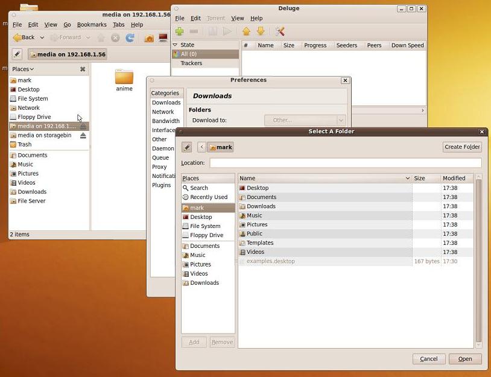The width and height of the screenshot is (491, 377).
Task: Click the Add bookmark button
Action: (x=194, y=343)
